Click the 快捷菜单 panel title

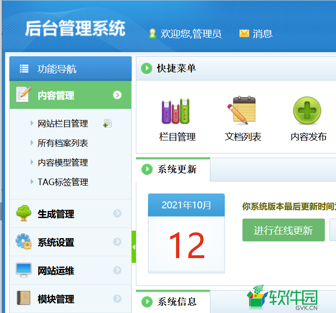click(176, 68)
